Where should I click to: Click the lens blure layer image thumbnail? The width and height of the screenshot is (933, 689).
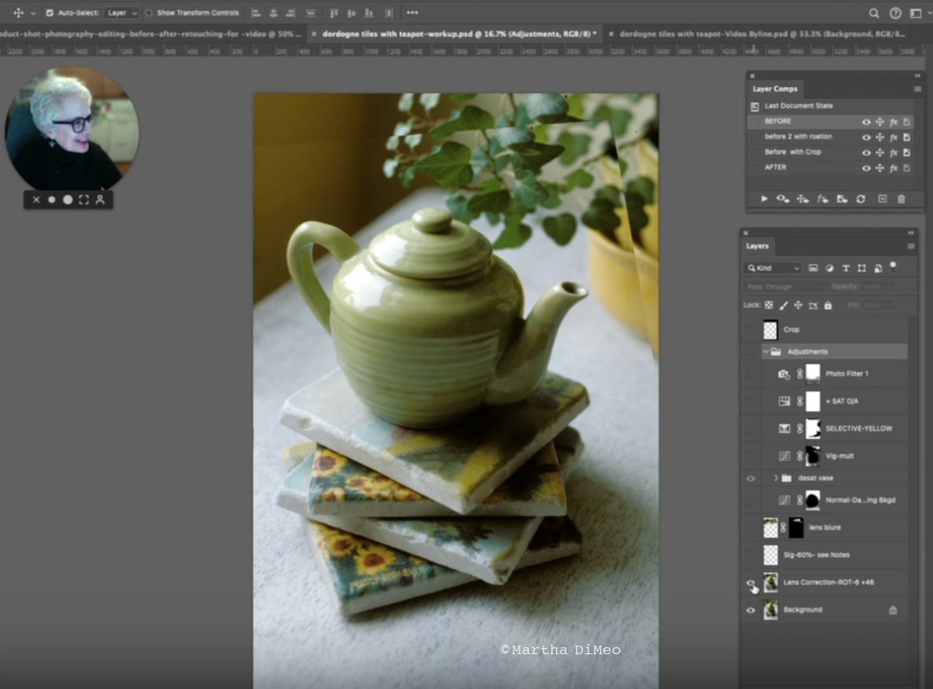tap(771, 528)
